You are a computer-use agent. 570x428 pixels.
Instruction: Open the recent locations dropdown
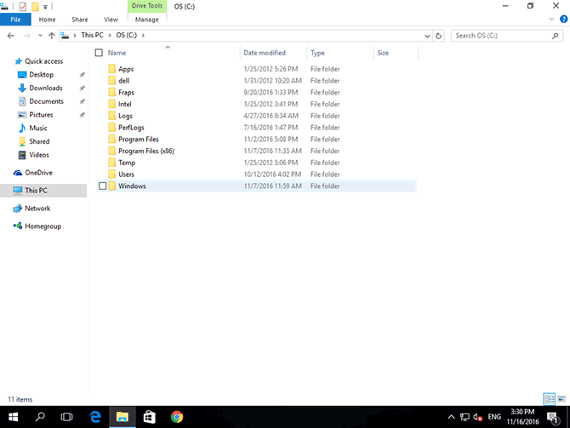click(x=40, y=36)
